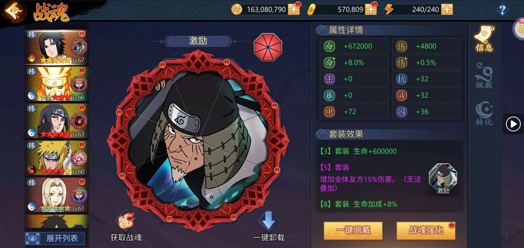Open 获取战魂 flame icon

(126, 221)
